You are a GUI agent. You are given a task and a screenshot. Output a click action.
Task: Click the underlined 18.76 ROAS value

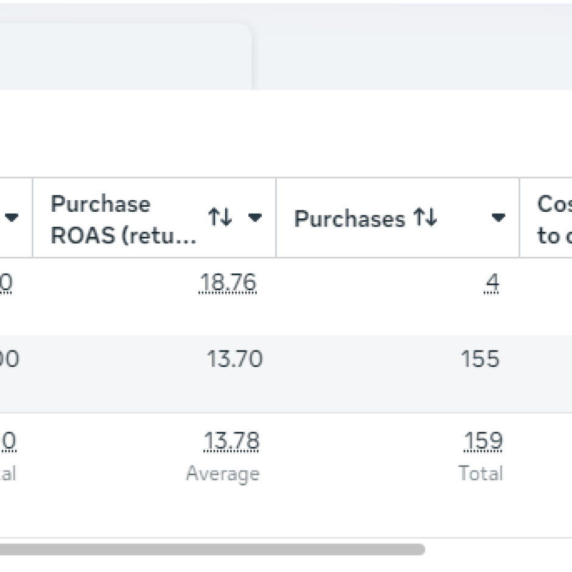pyautogui.click(x=228, y=283)
